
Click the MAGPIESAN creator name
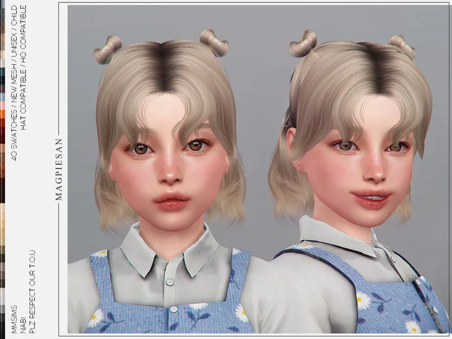(x=59, y=169)
